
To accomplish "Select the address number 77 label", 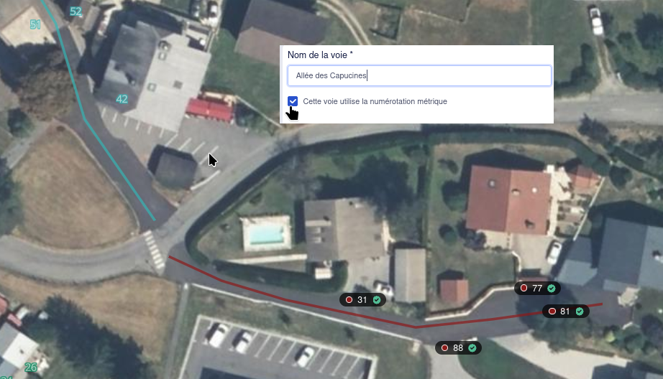I will coord(537,289).
